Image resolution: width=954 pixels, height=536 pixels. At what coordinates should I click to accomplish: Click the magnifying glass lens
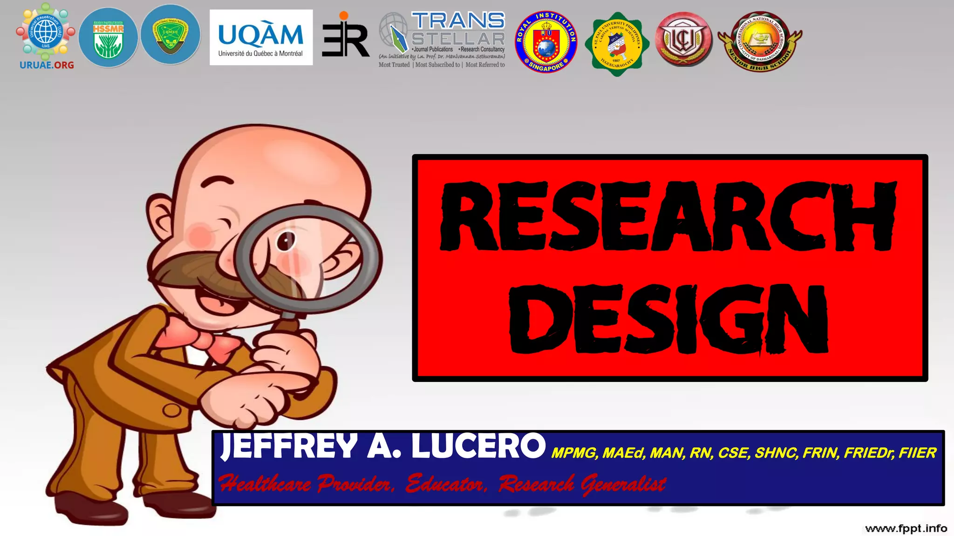click(x=307, y=259)
